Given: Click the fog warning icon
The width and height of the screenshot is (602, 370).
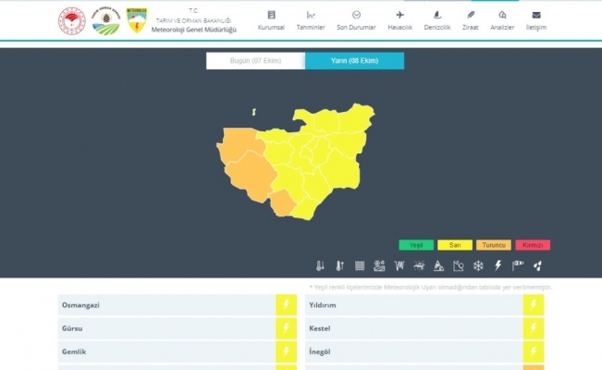Looking at the screenshot, I should 360,266.
